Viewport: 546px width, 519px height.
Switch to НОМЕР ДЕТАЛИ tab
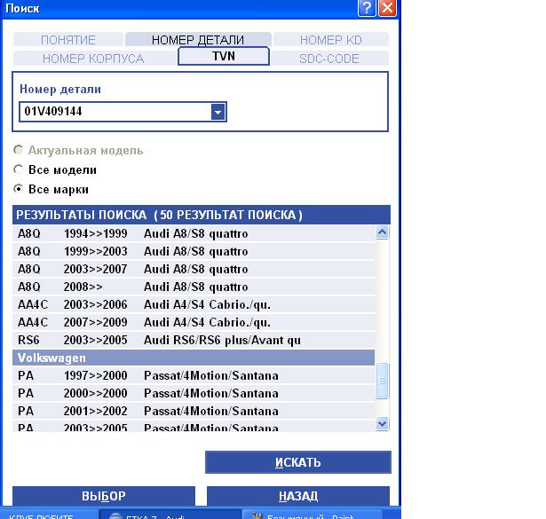197,40
